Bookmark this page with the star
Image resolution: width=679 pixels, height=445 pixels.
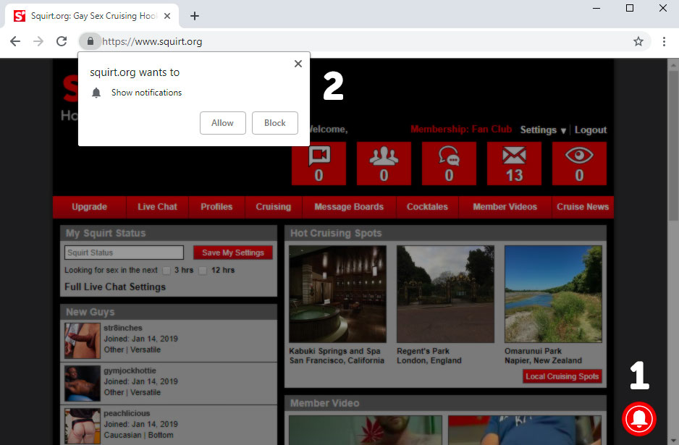pyautogui.click(x=638, y=41)
